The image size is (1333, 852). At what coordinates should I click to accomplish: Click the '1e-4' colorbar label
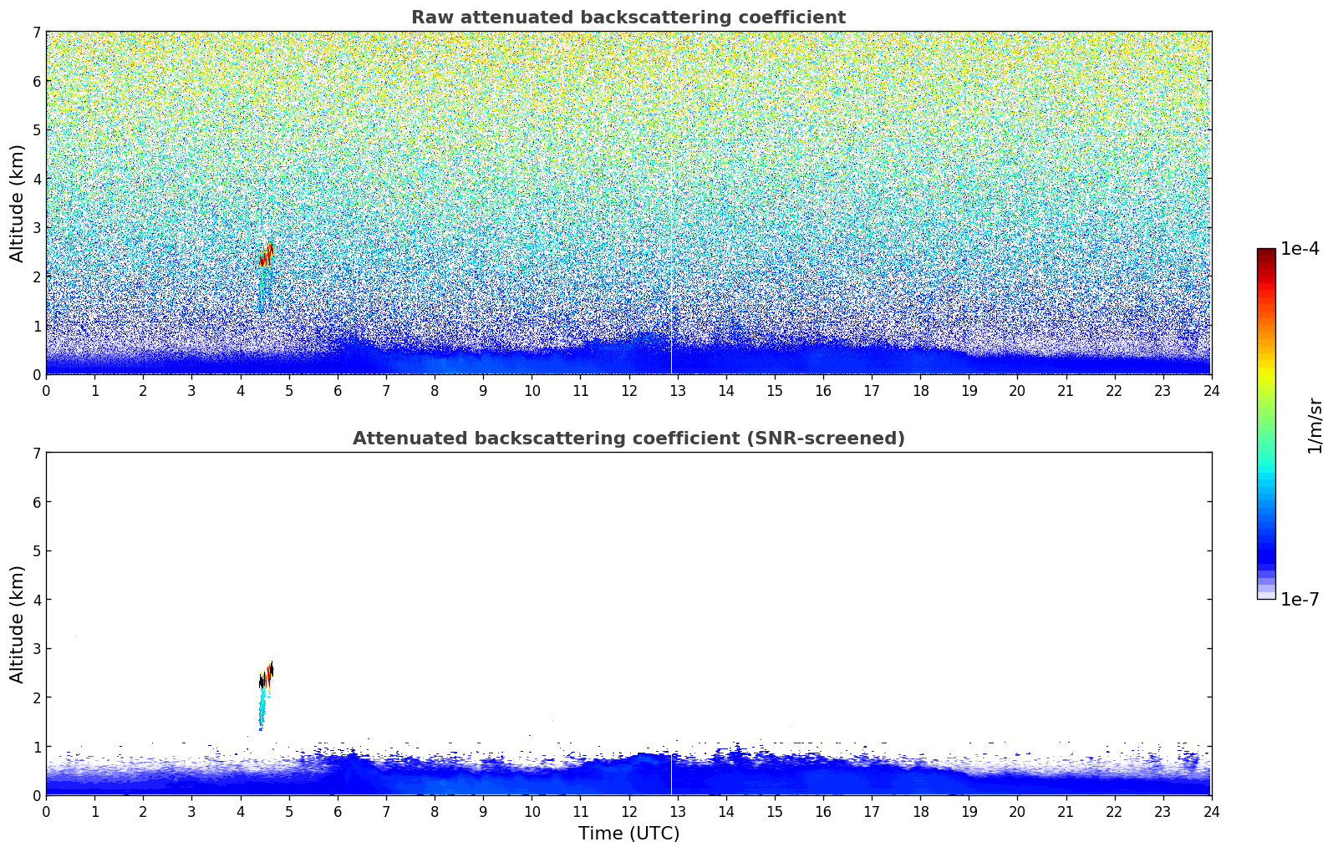1300,249
